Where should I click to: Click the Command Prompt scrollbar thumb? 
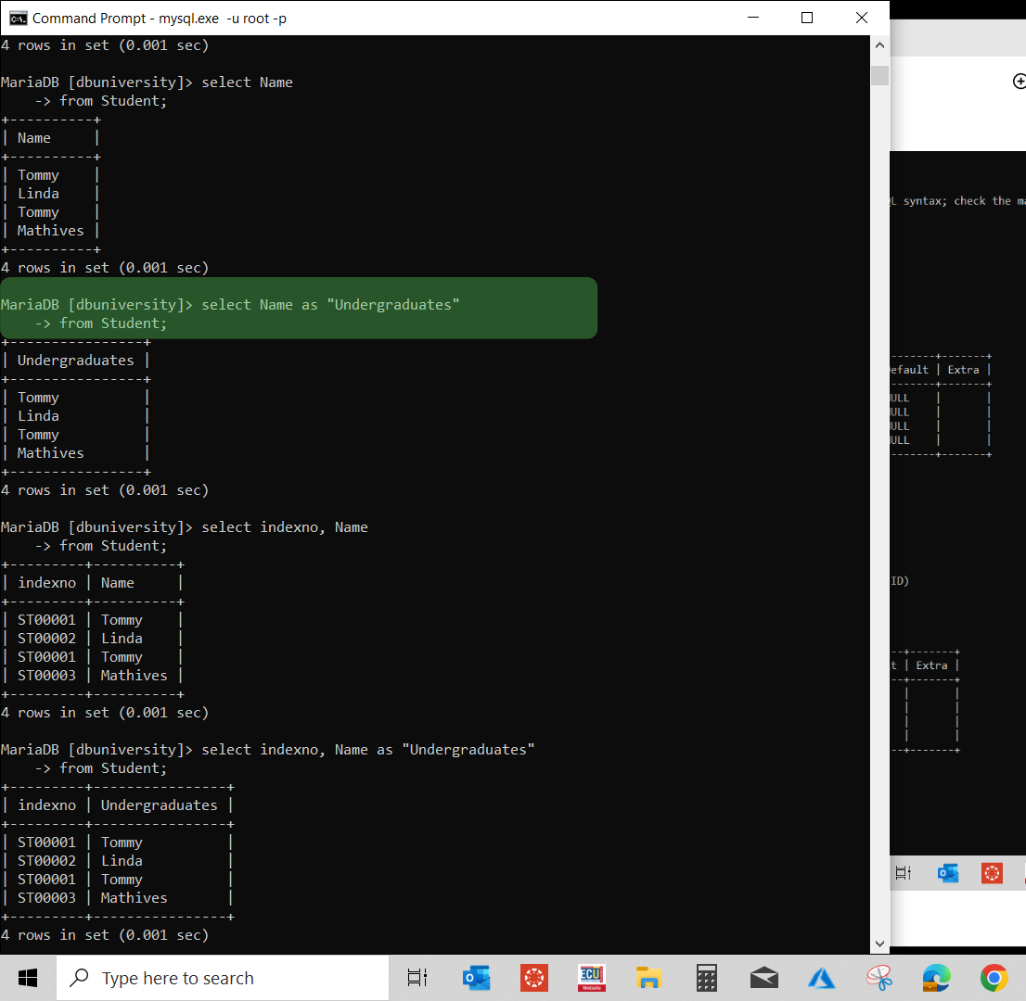pyautogui.click(x=879, y=75)
